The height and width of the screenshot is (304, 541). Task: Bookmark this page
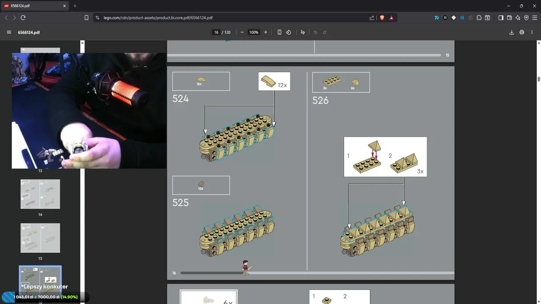point(86,18)
